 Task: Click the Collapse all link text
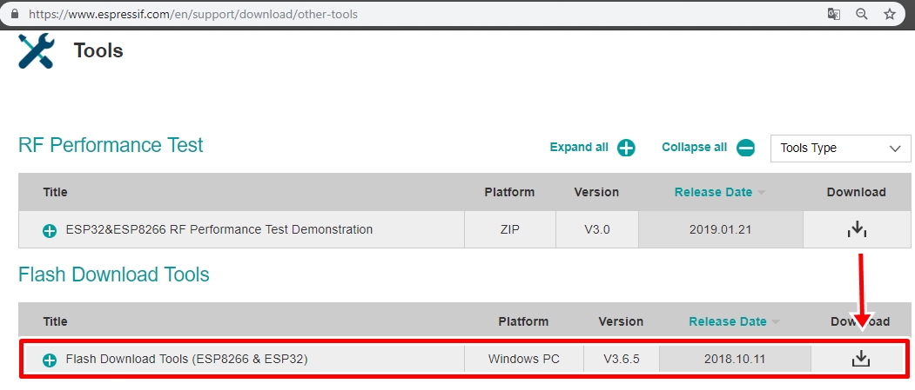click(x=694, y=148)
